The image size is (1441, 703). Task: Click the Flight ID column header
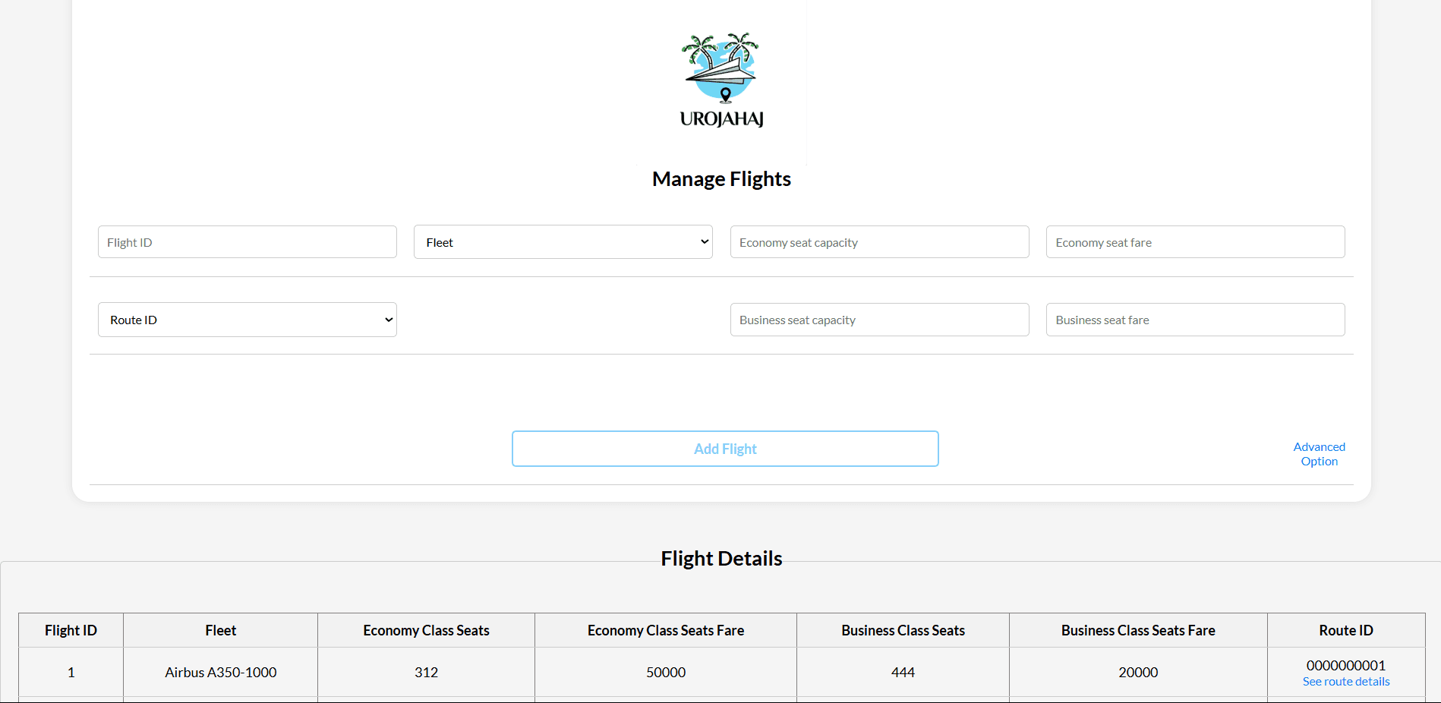click(71, 630)
